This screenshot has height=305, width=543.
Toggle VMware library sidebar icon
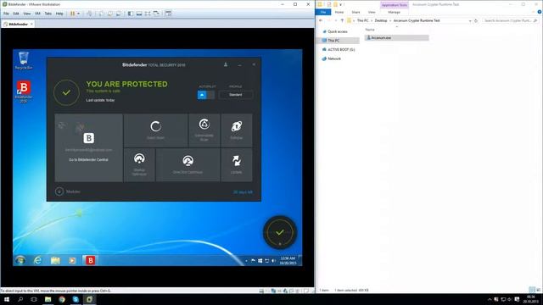tap(130, 14)
